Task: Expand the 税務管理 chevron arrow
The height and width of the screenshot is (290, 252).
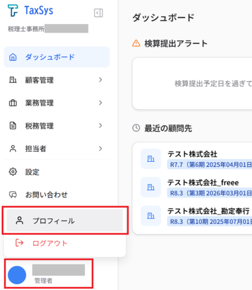Action: 100,126
